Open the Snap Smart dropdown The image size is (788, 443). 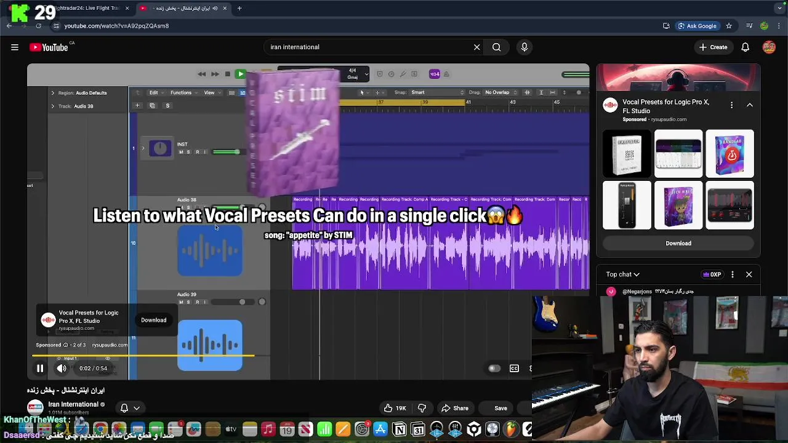(437, 92)
